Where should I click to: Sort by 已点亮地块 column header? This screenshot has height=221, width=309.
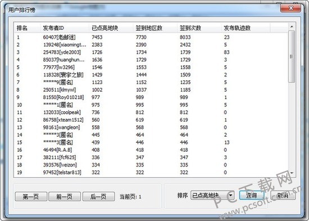(111, 28)
